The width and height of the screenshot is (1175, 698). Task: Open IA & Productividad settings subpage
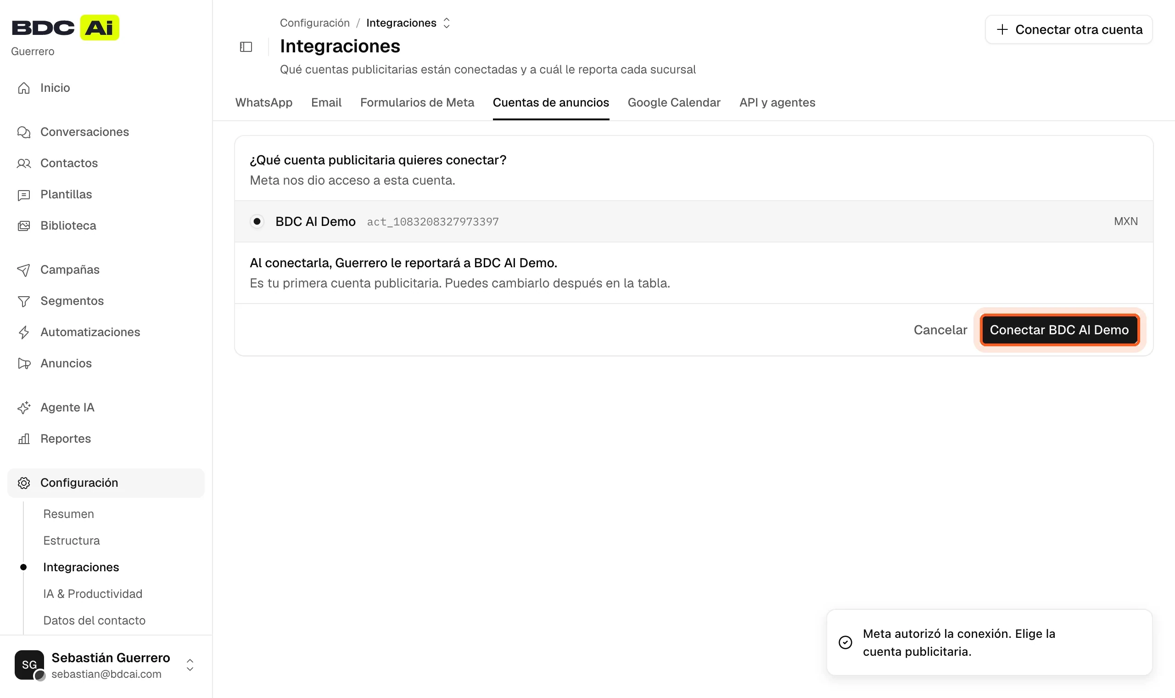click(93, 594)
